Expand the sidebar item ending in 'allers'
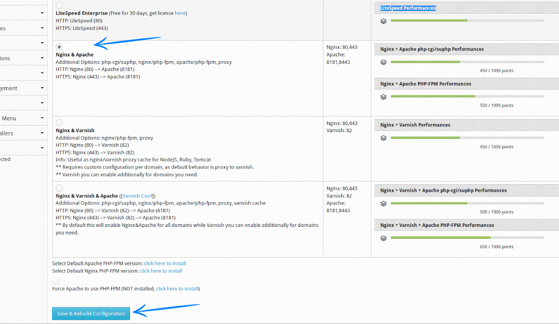Screen dimensions: 559x324 click(23, 133)
